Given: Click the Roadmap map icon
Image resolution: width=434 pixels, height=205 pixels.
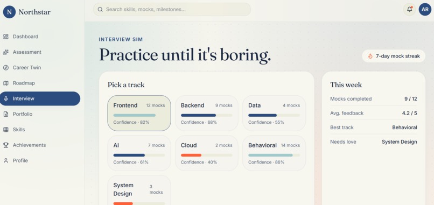Looking at the screenshot, I should (x=6, y=83).
